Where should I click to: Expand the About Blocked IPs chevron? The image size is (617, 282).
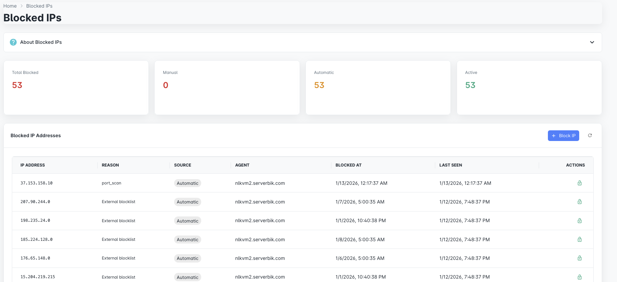point(592,42)
